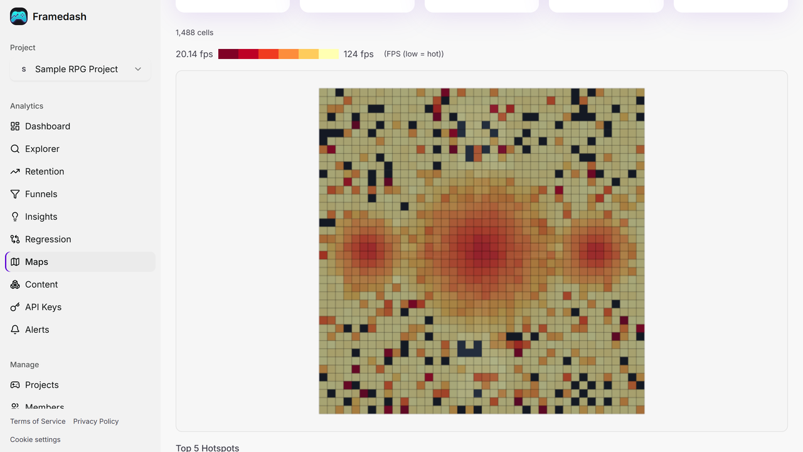Open the Sample RPG Project dropdown
Screen dimensions: 803x452
pyautogui.click(x=80, y=69)
